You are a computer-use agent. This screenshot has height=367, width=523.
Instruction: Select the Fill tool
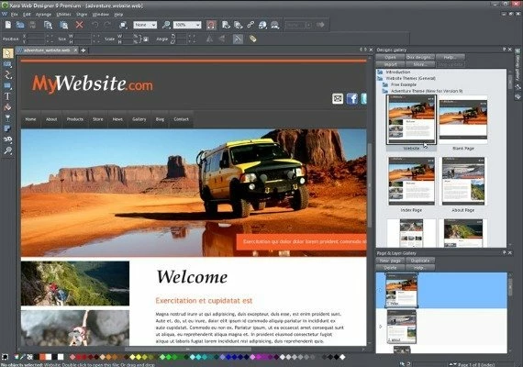pyautogui.click(x=7, y=107)
